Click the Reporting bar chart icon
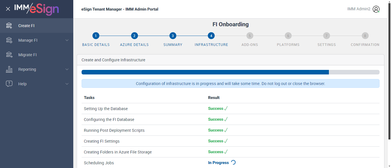Image resolution: width=391 pixels, height=168 pixels. [x=9, y=69]
